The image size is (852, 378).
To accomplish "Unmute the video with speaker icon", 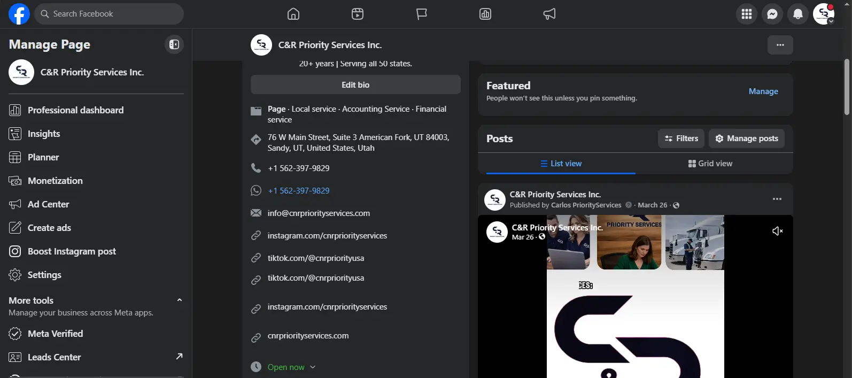I will pyautogui.click(x=778, y=231).
